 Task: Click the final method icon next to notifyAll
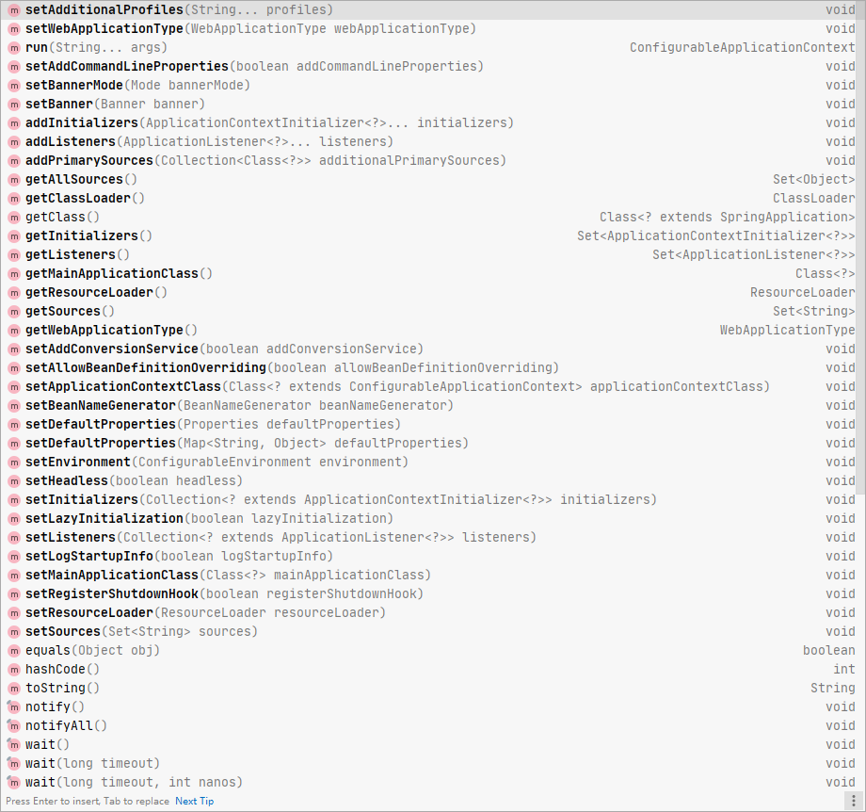pyautogui.click(x=13, y=725)
